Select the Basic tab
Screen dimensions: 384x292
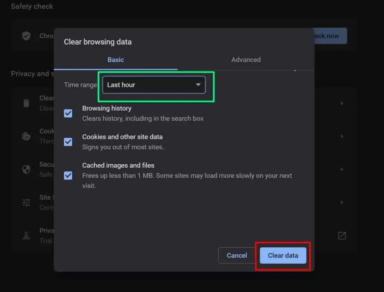[x=115, y=60]
